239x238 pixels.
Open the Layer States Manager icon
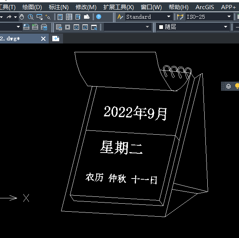click(x=44, y=27)
